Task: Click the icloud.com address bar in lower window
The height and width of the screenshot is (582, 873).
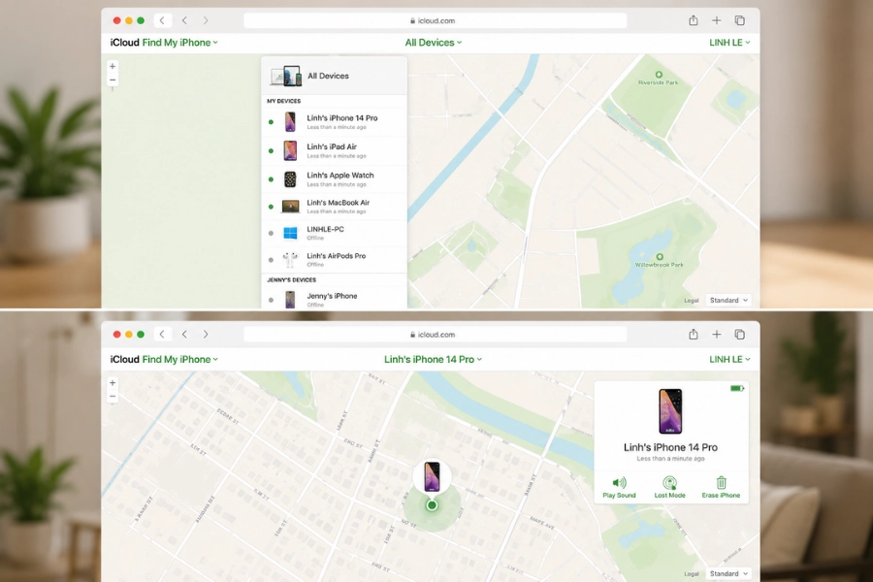Action: [x=436, y=334]
